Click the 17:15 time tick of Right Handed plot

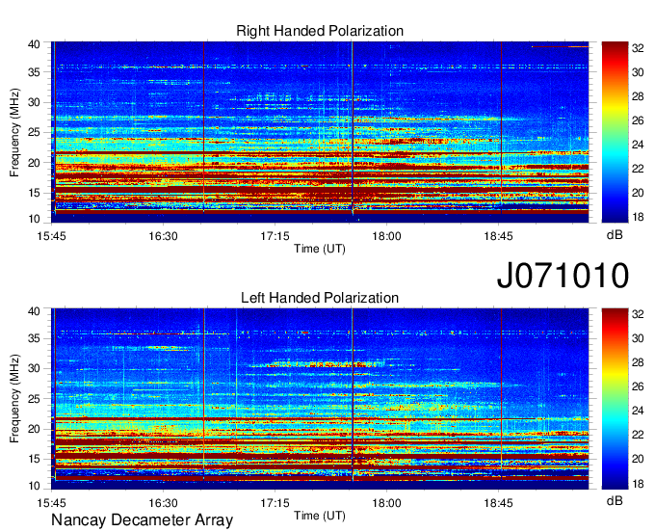[275, 236]
